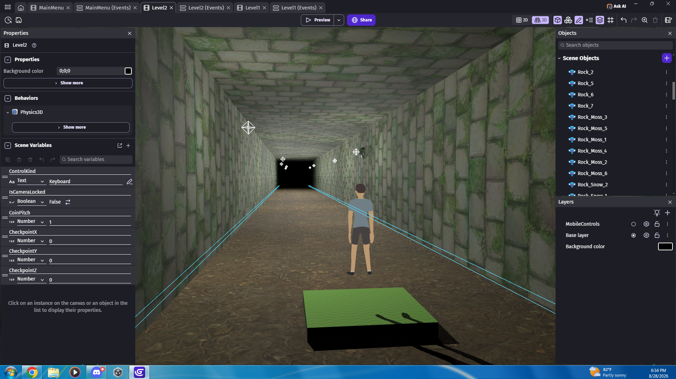Image resolution: width=676 pixels, height=379 pixels.
Task: Open Scene Variables in separate window
Action: (x=120, y=146)
